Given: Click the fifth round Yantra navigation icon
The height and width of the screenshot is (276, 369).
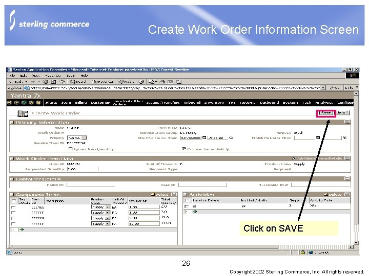Looking at the screenshot, I should click(x=38, y=103).
